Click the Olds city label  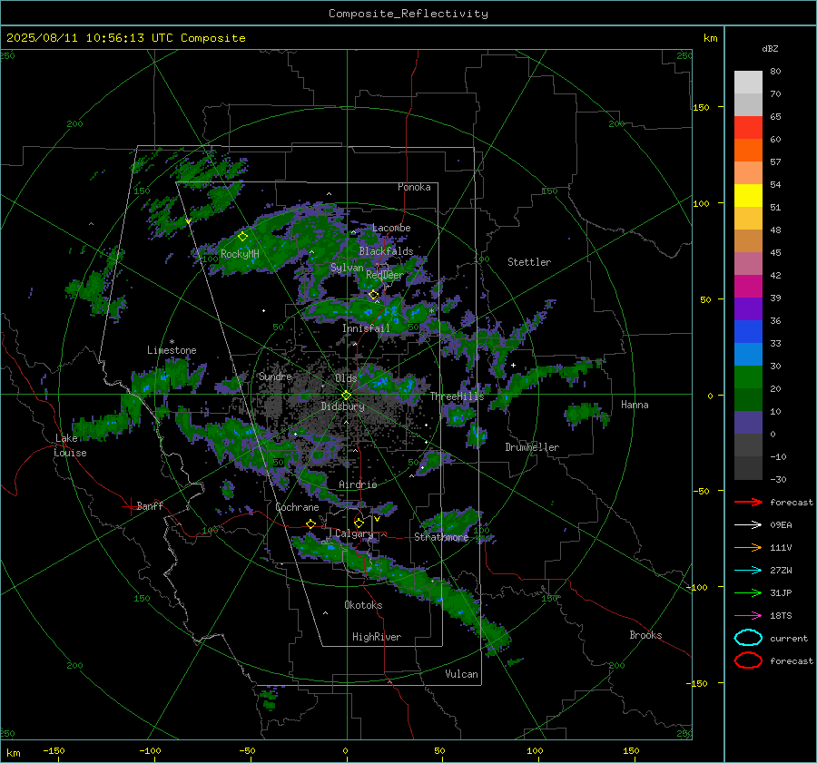point(346,377)
